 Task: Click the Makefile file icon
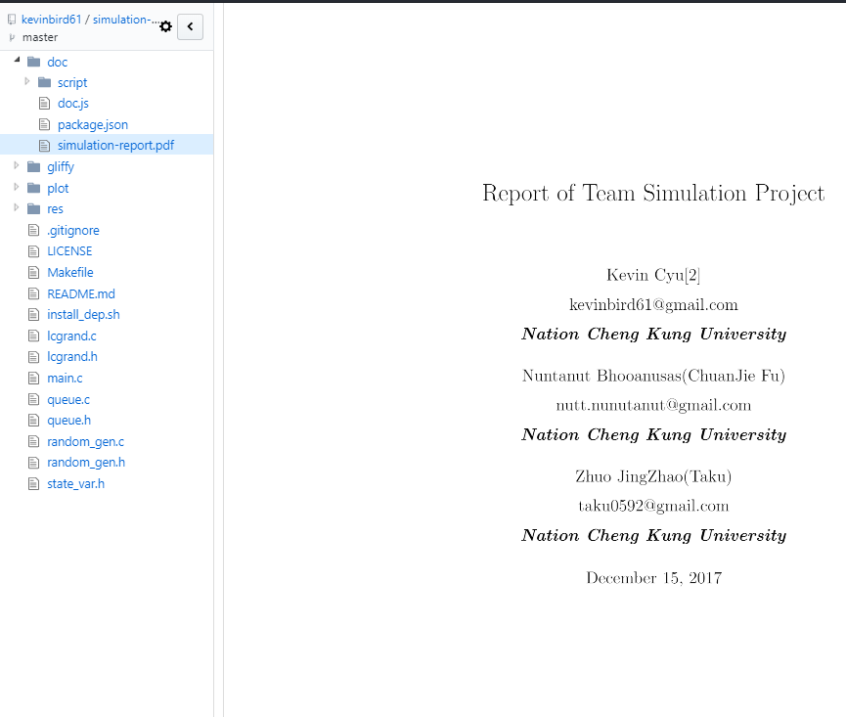click(33, 273)
